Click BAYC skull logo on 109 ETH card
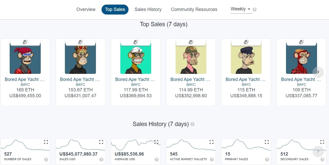This screenshot has height=165, width=329. (x=302, y=42)
